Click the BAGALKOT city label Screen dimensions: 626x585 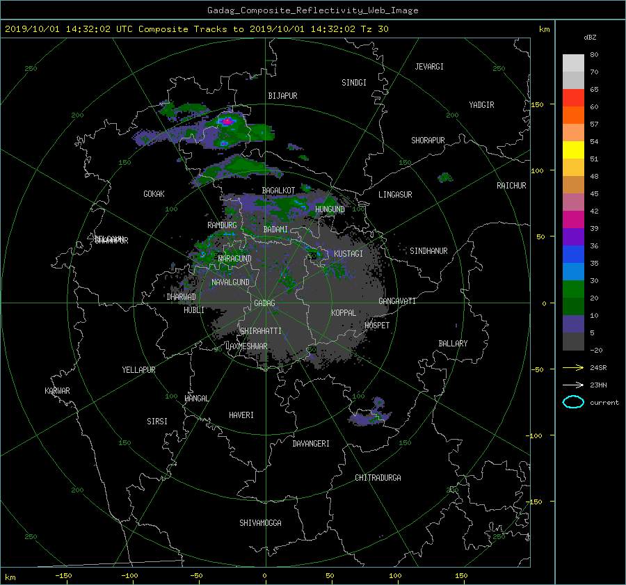tap(278, 191)
